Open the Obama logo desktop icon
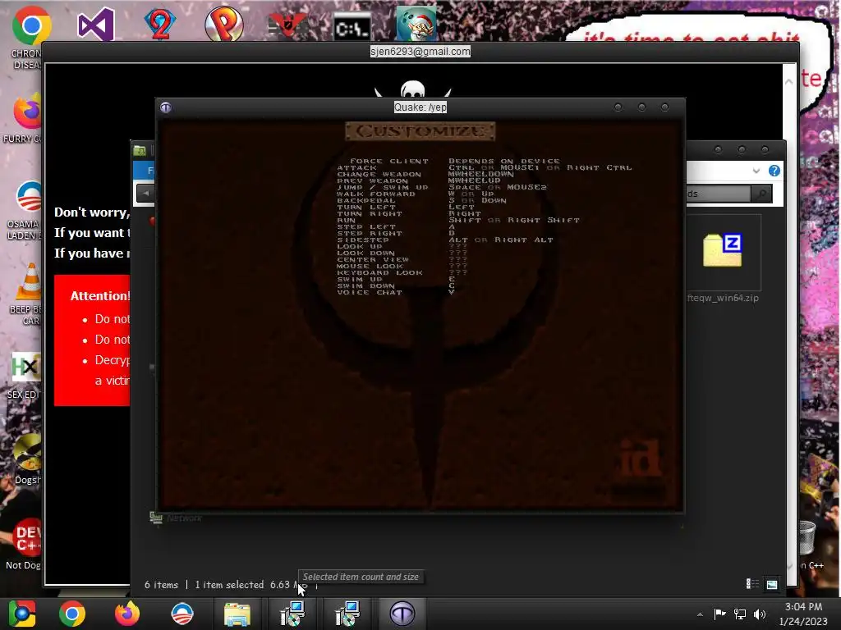Viewport: 841px width, 630px height. tap(28, 197)
